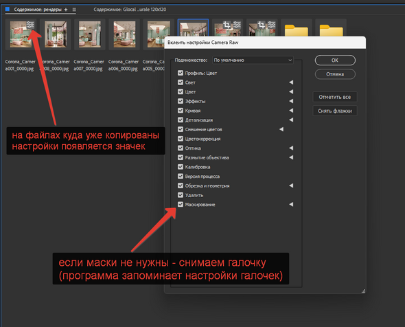Screen dimensions: 405x327
Task: Open the Подмножество dropdown
Action: pyautogui.click(x=253, y=60)
